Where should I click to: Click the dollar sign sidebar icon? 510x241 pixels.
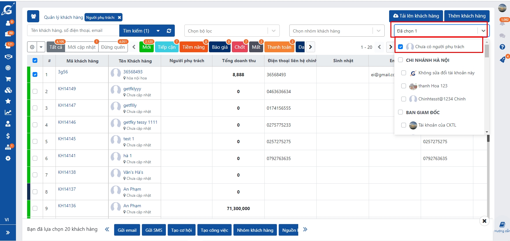point(8,136)
